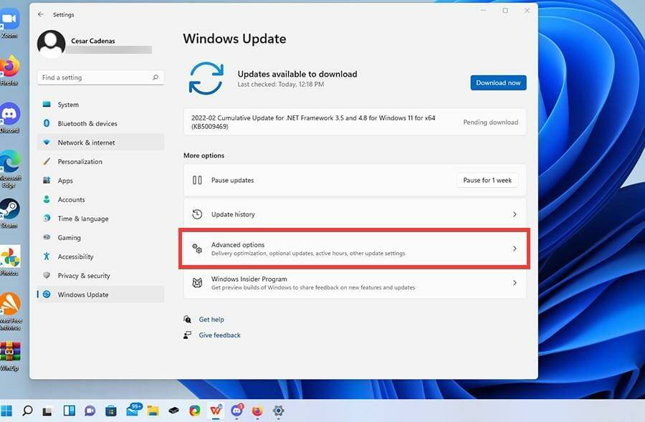Click the pause icon beside Pause updates
This screenshot has width=645, height=422.
coord(197,180)
